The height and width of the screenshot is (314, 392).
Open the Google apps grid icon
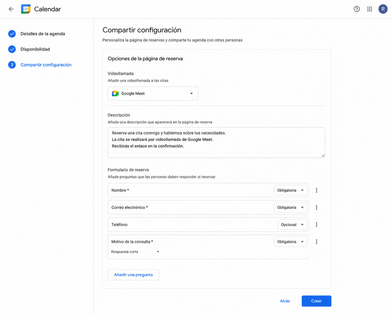[369, 9]
